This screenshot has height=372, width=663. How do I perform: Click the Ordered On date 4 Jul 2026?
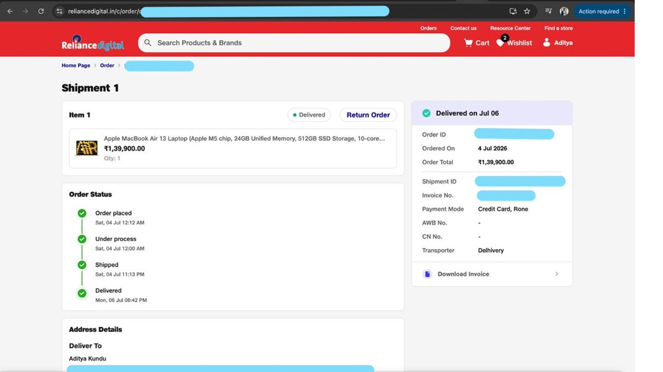(x=492, y=148)
